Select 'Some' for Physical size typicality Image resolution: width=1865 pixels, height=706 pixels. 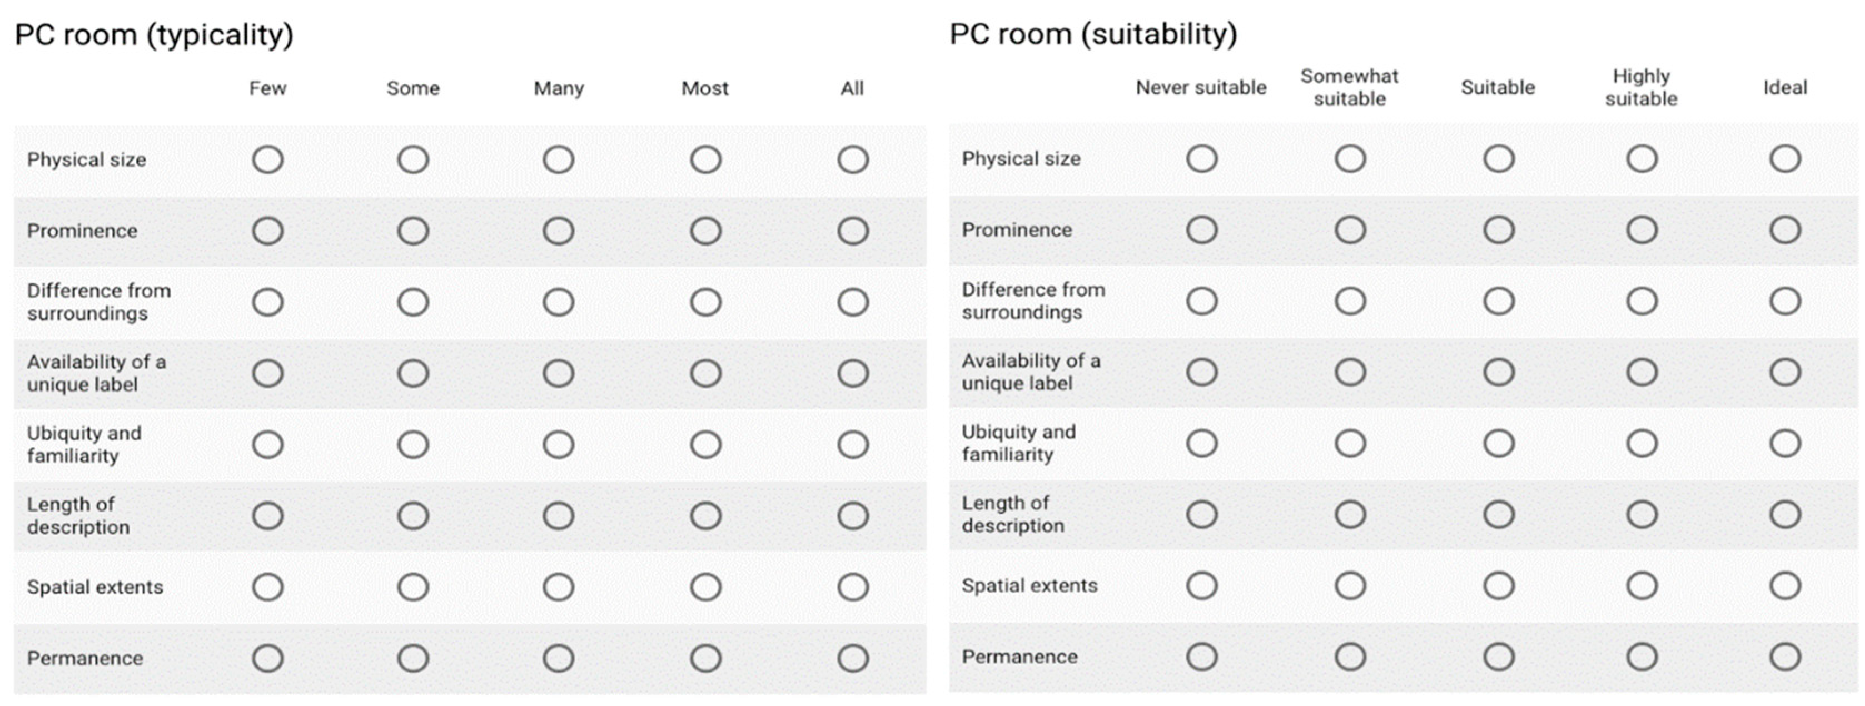[412, 160]
